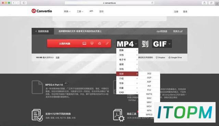Open the Safari share button
The image size is (219, 126).
pos(204,3)
